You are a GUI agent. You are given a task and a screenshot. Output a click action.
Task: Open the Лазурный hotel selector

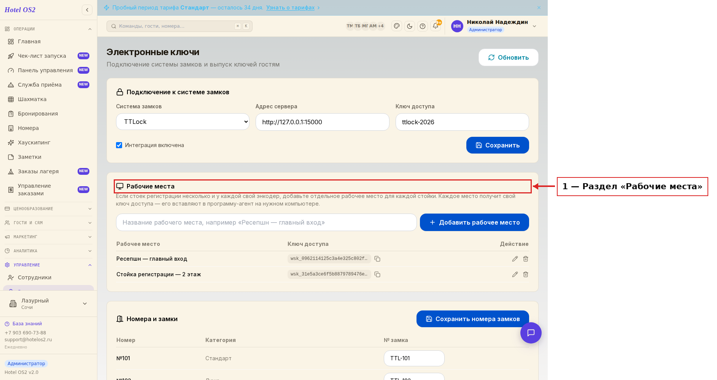click(x=48, y=304)
